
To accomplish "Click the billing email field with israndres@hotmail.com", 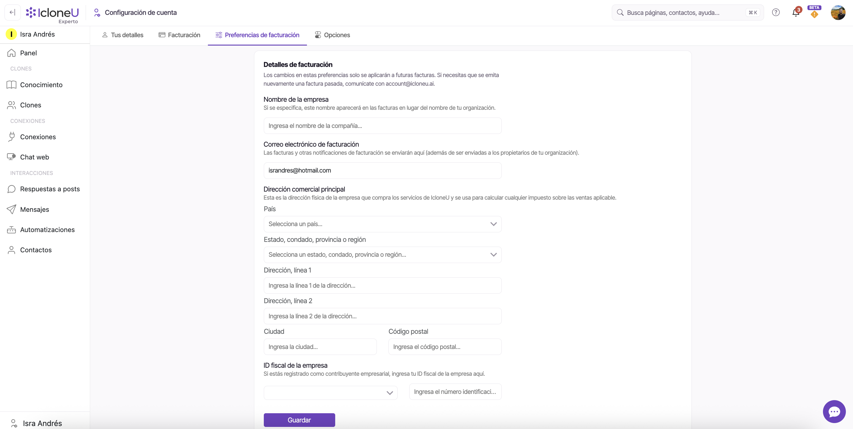I will (382, 170).
